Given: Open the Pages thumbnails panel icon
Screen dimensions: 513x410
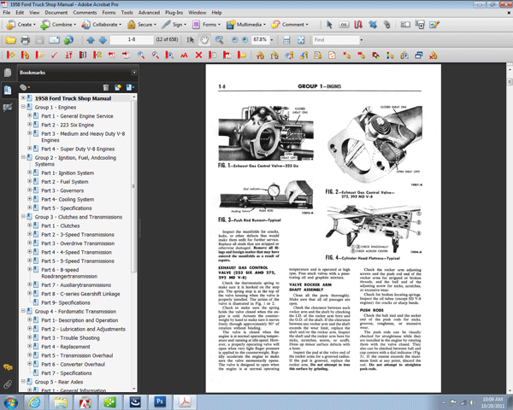Looking at the screenshot, I should (x=8, y=73).
